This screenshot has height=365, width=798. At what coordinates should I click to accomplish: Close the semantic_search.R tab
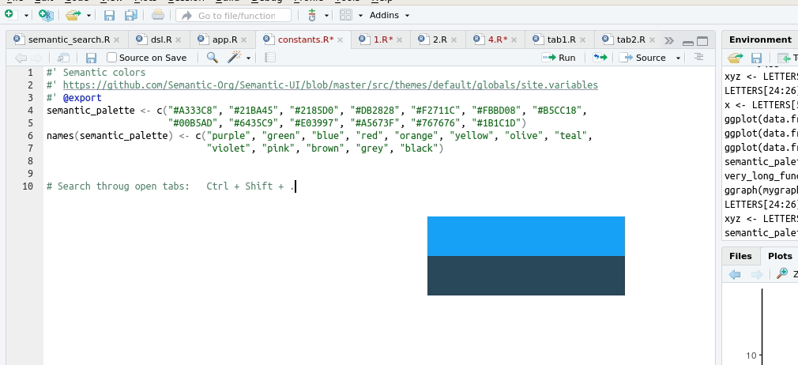coord(117,40)
